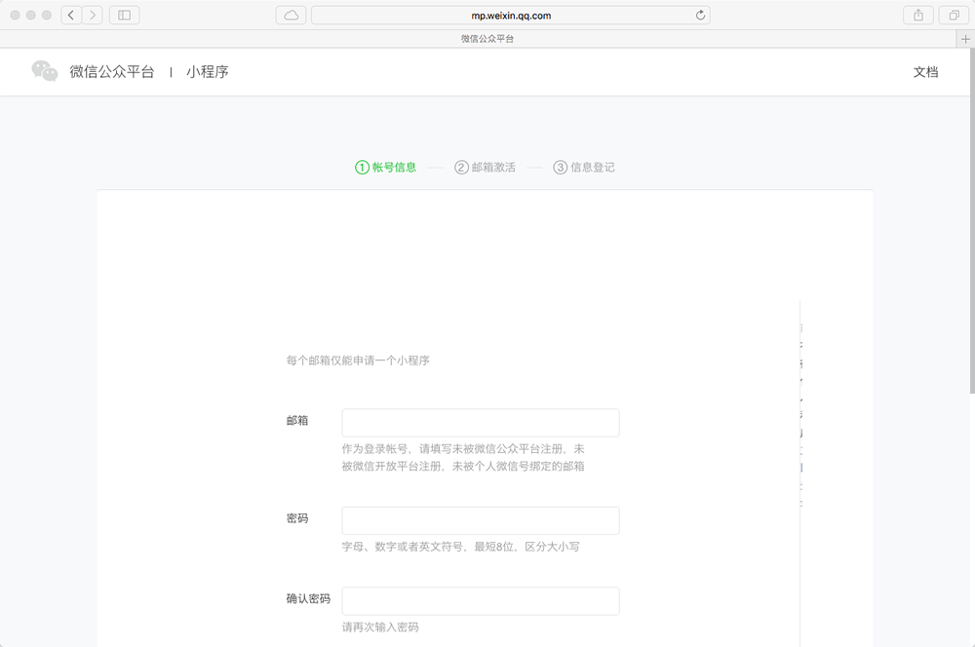This screenshot has width=975, height=647.
Task: Select step 1 帐号信息
Action: (x=386, y=168)
